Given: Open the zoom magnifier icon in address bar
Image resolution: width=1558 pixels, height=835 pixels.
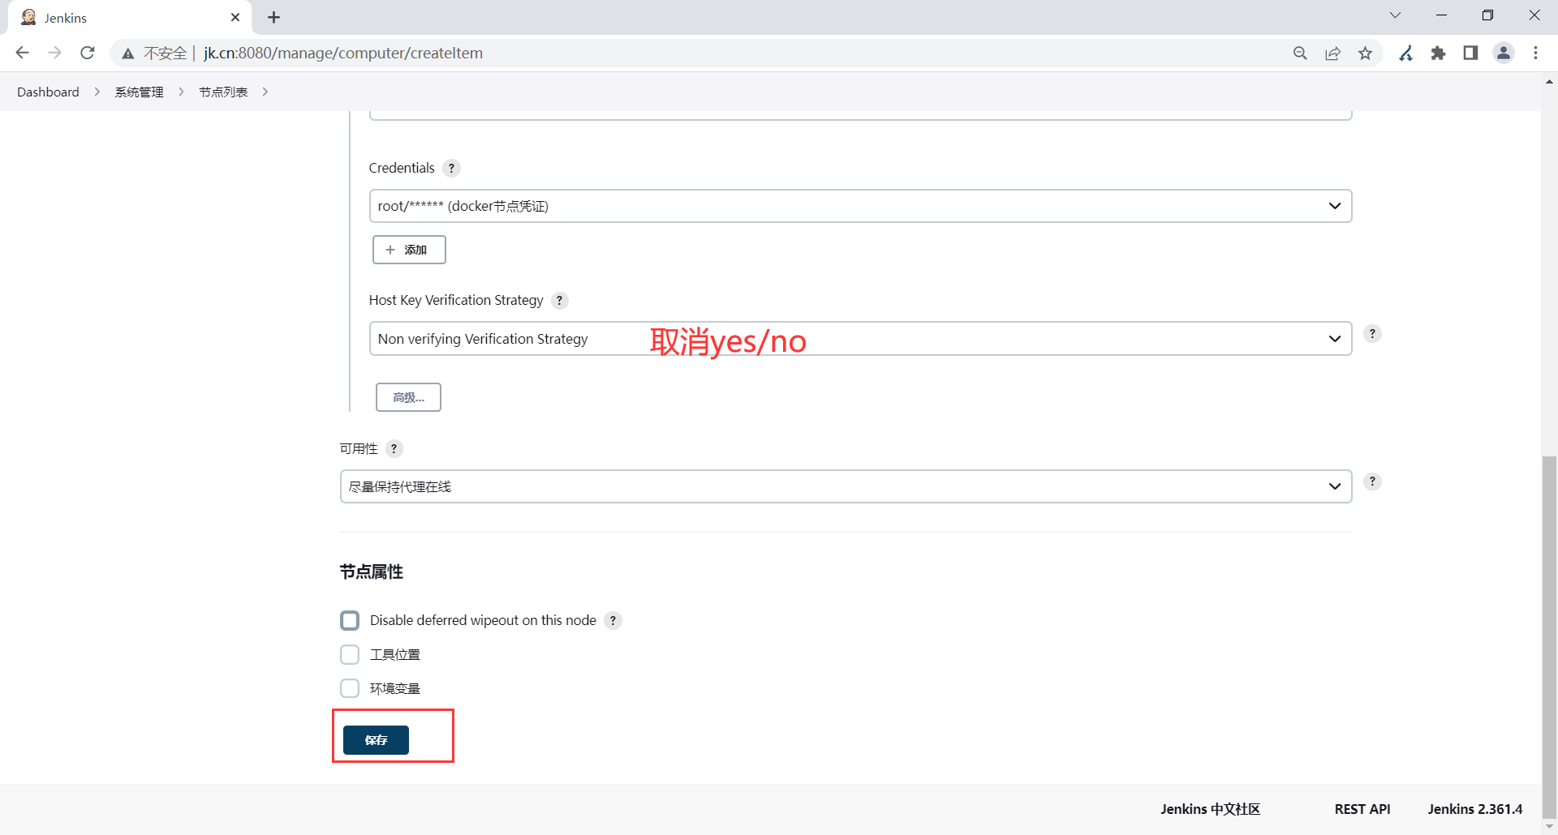Looking at the screenshot, I should pyautogui.click(x=1300, y=53).
